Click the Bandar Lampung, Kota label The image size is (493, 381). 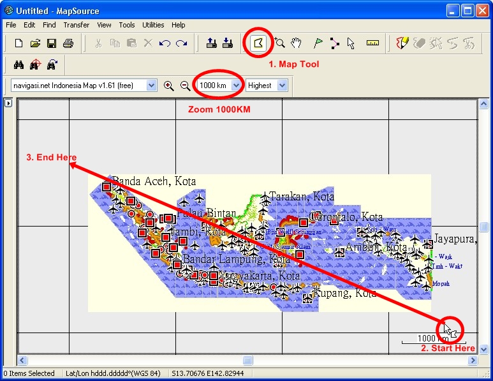tap(237, 259)
